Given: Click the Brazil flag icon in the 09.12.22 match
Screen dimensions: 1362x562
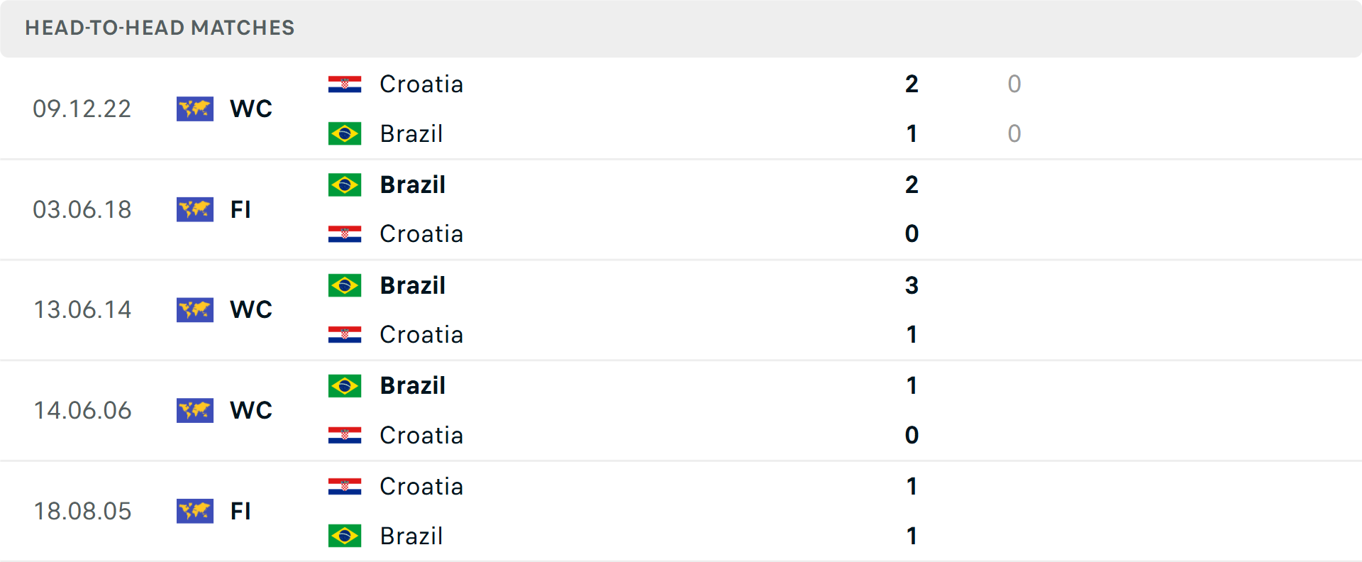Looking at the screenshot, I should pos(345,133).
